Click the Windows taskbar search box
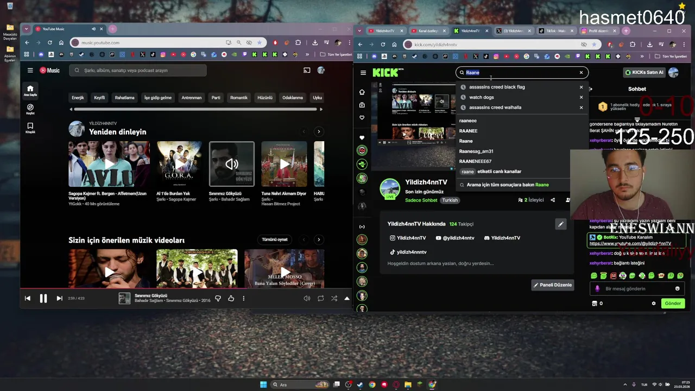Image resolution: width=695 pixels, height=391 pixels. [x=299, y=384]
